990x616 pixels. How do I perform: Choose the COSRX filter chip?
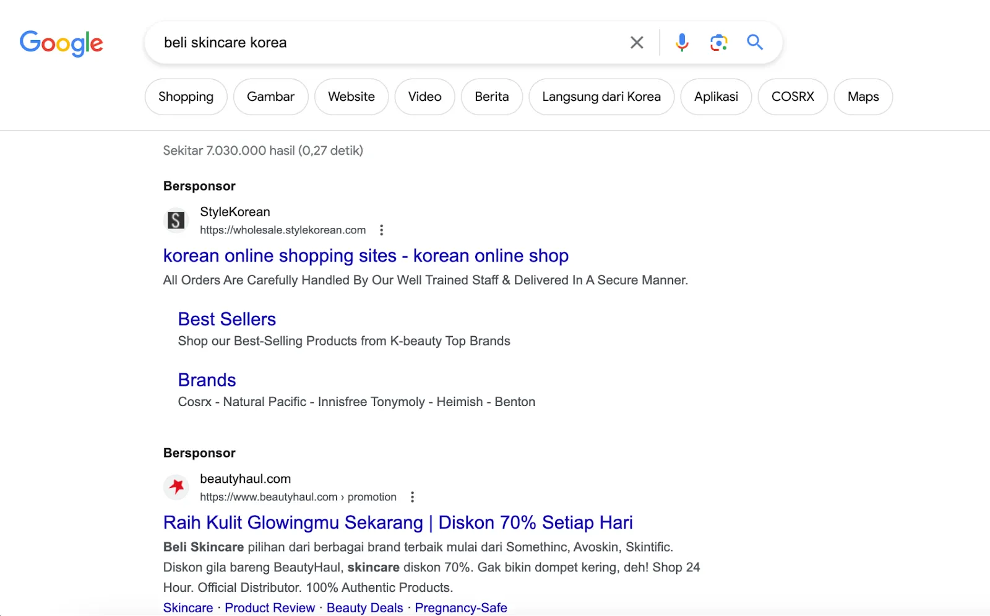click(793, 97)
